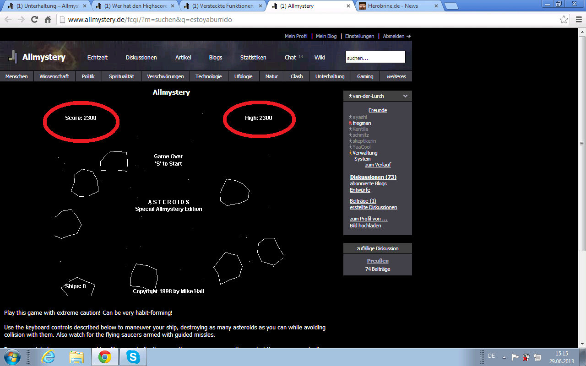This screenshot has height=366, width=586.
Task: Close the Herobrine.de tab
Action: (436, 6)
